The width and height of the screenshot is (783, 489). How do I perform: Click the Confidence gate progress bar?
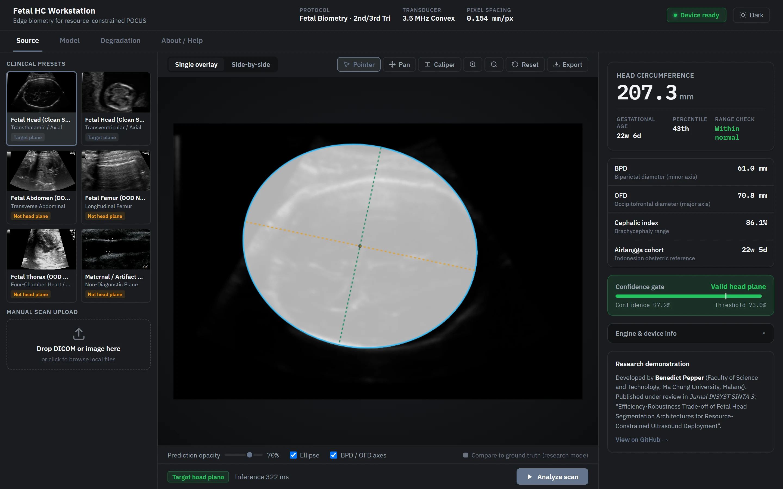[x=688, y=296]
